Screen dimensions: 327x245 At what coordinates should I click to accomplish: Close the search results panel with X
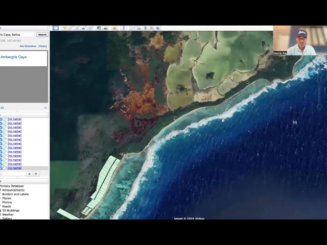point(45,108)
